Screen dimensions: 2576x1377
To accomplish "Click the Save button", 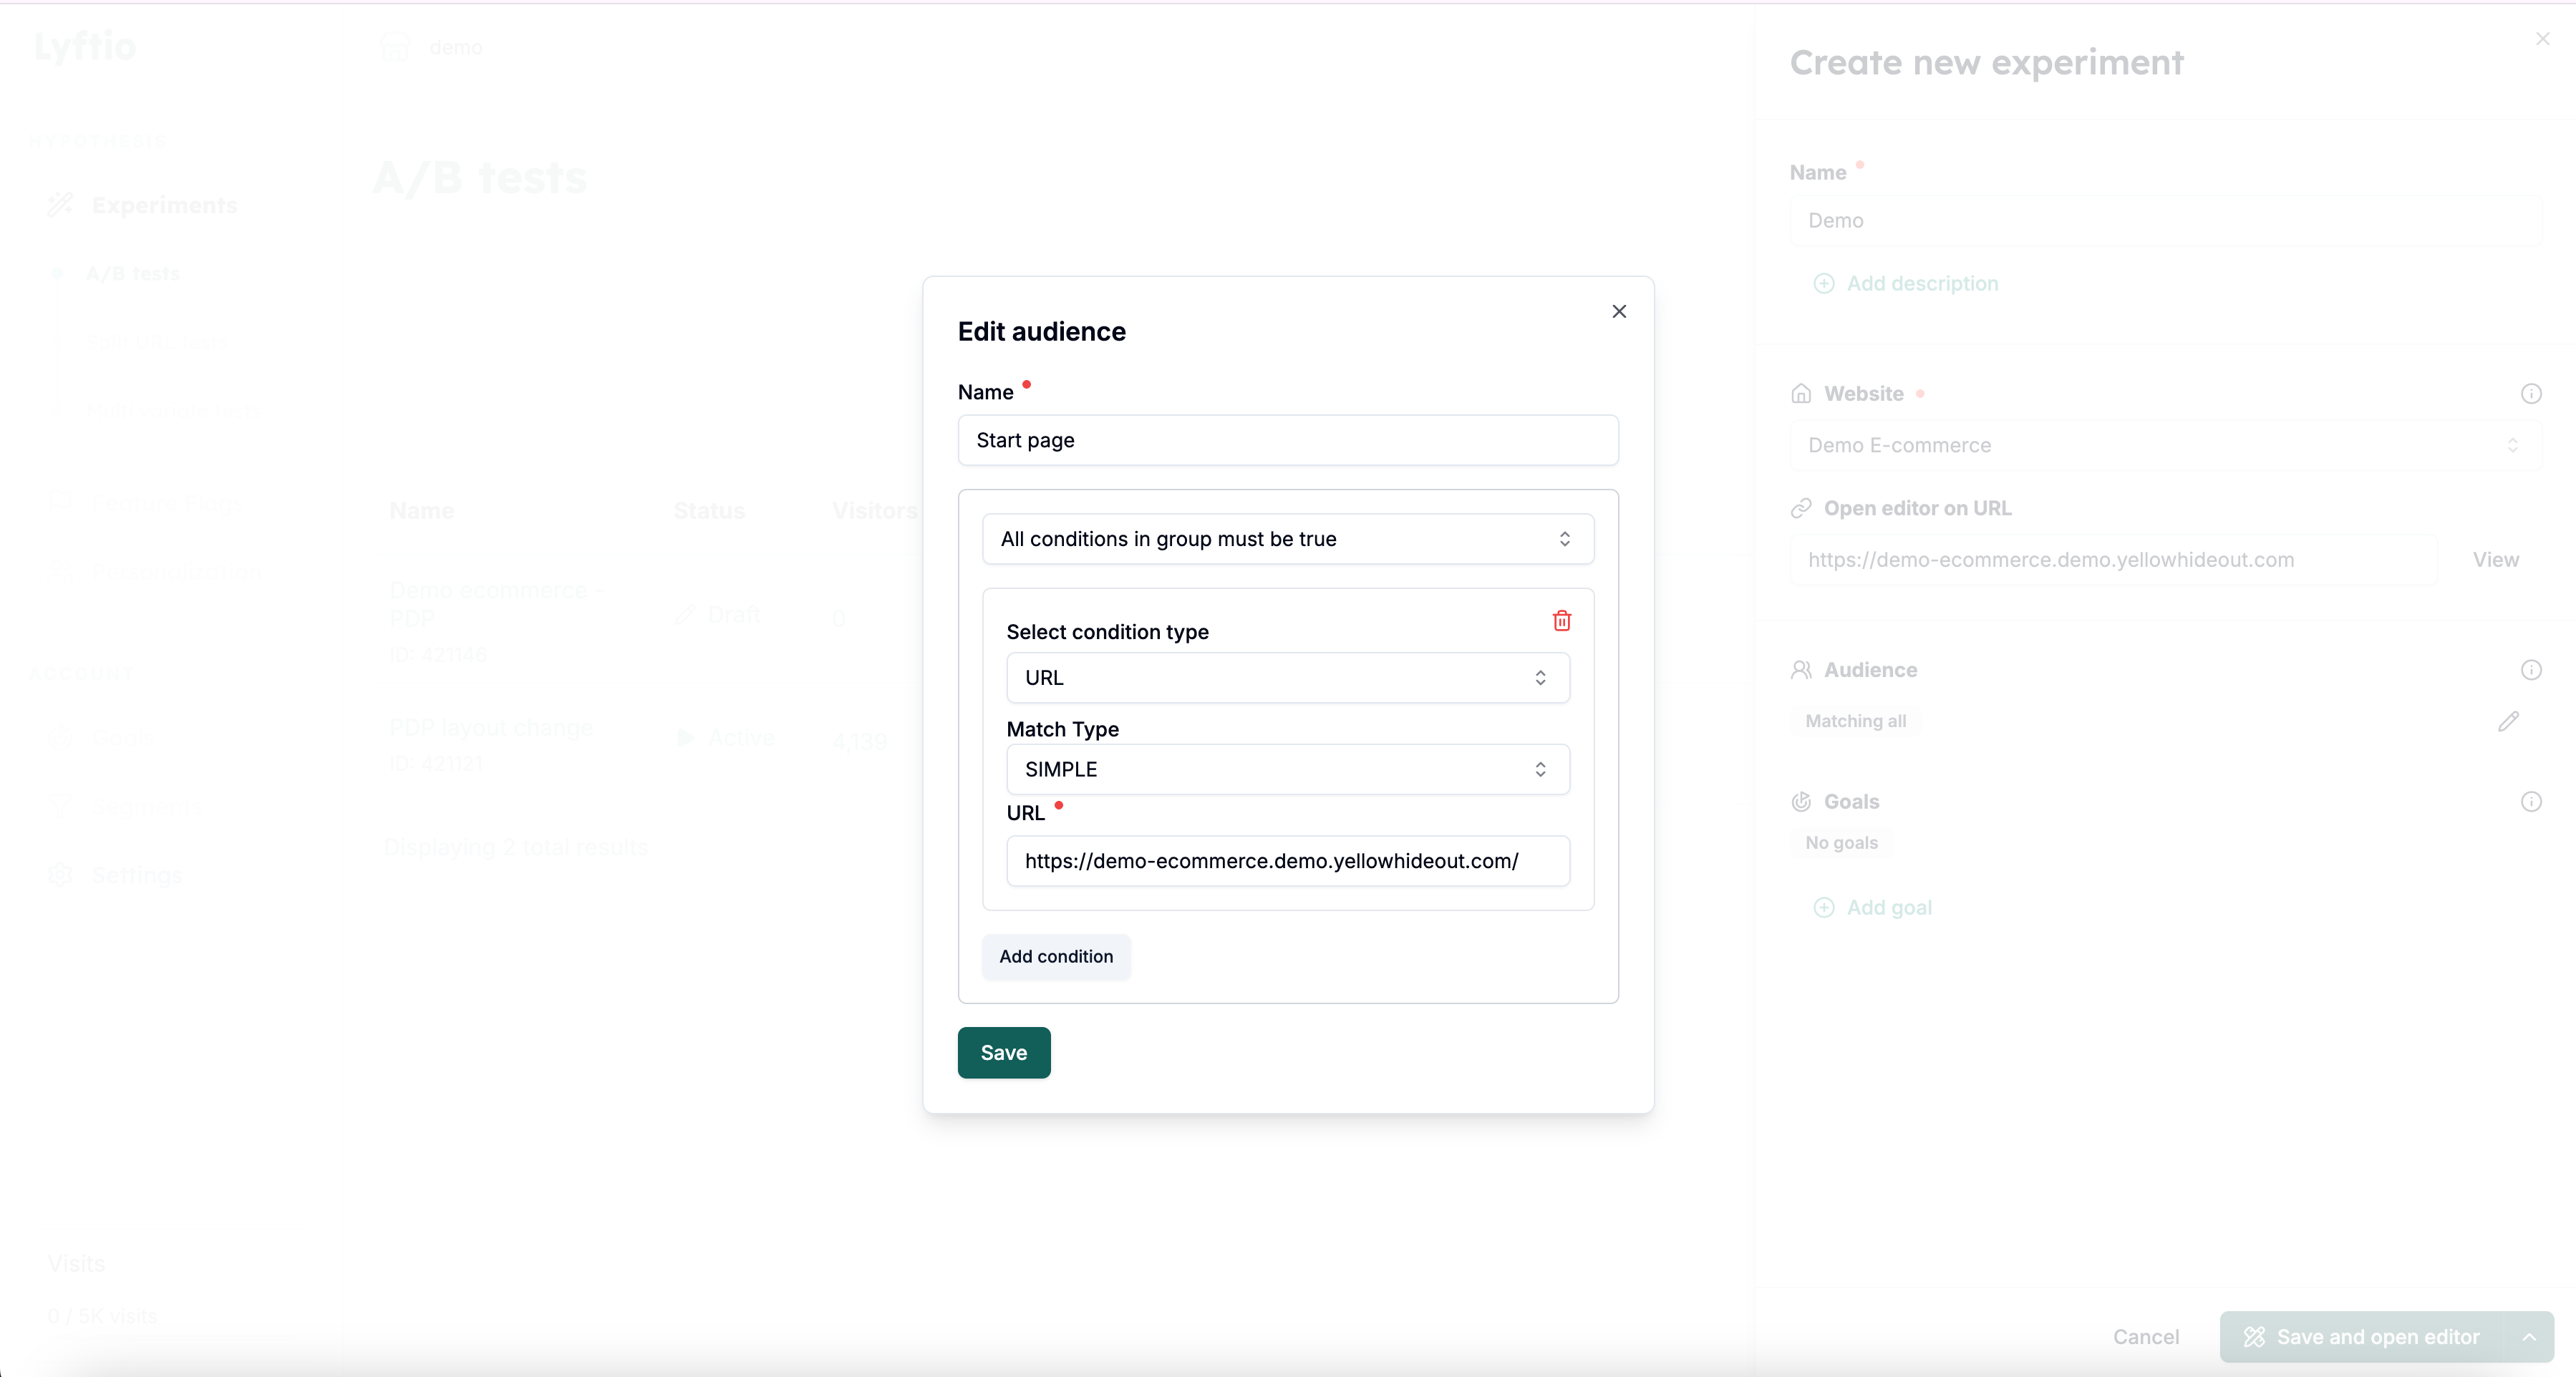I will (x=1003, y=1052).
